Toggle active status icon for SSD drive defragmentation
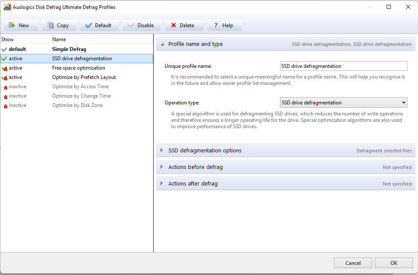 pos(4,59)
